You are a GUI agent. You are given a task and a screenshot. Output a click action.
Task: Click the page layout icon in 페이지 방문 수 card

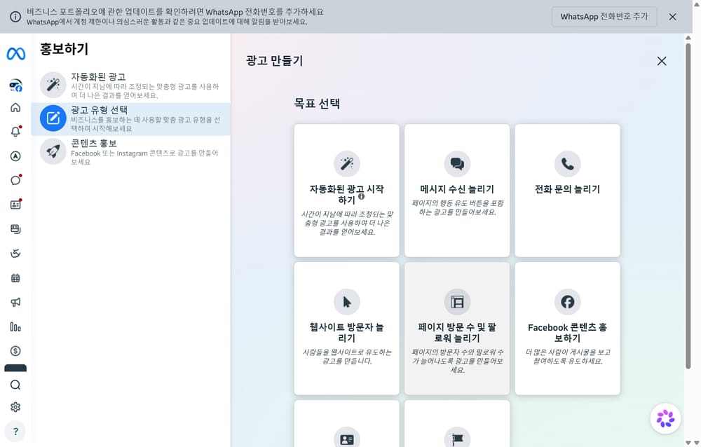(x=457, y=302)
